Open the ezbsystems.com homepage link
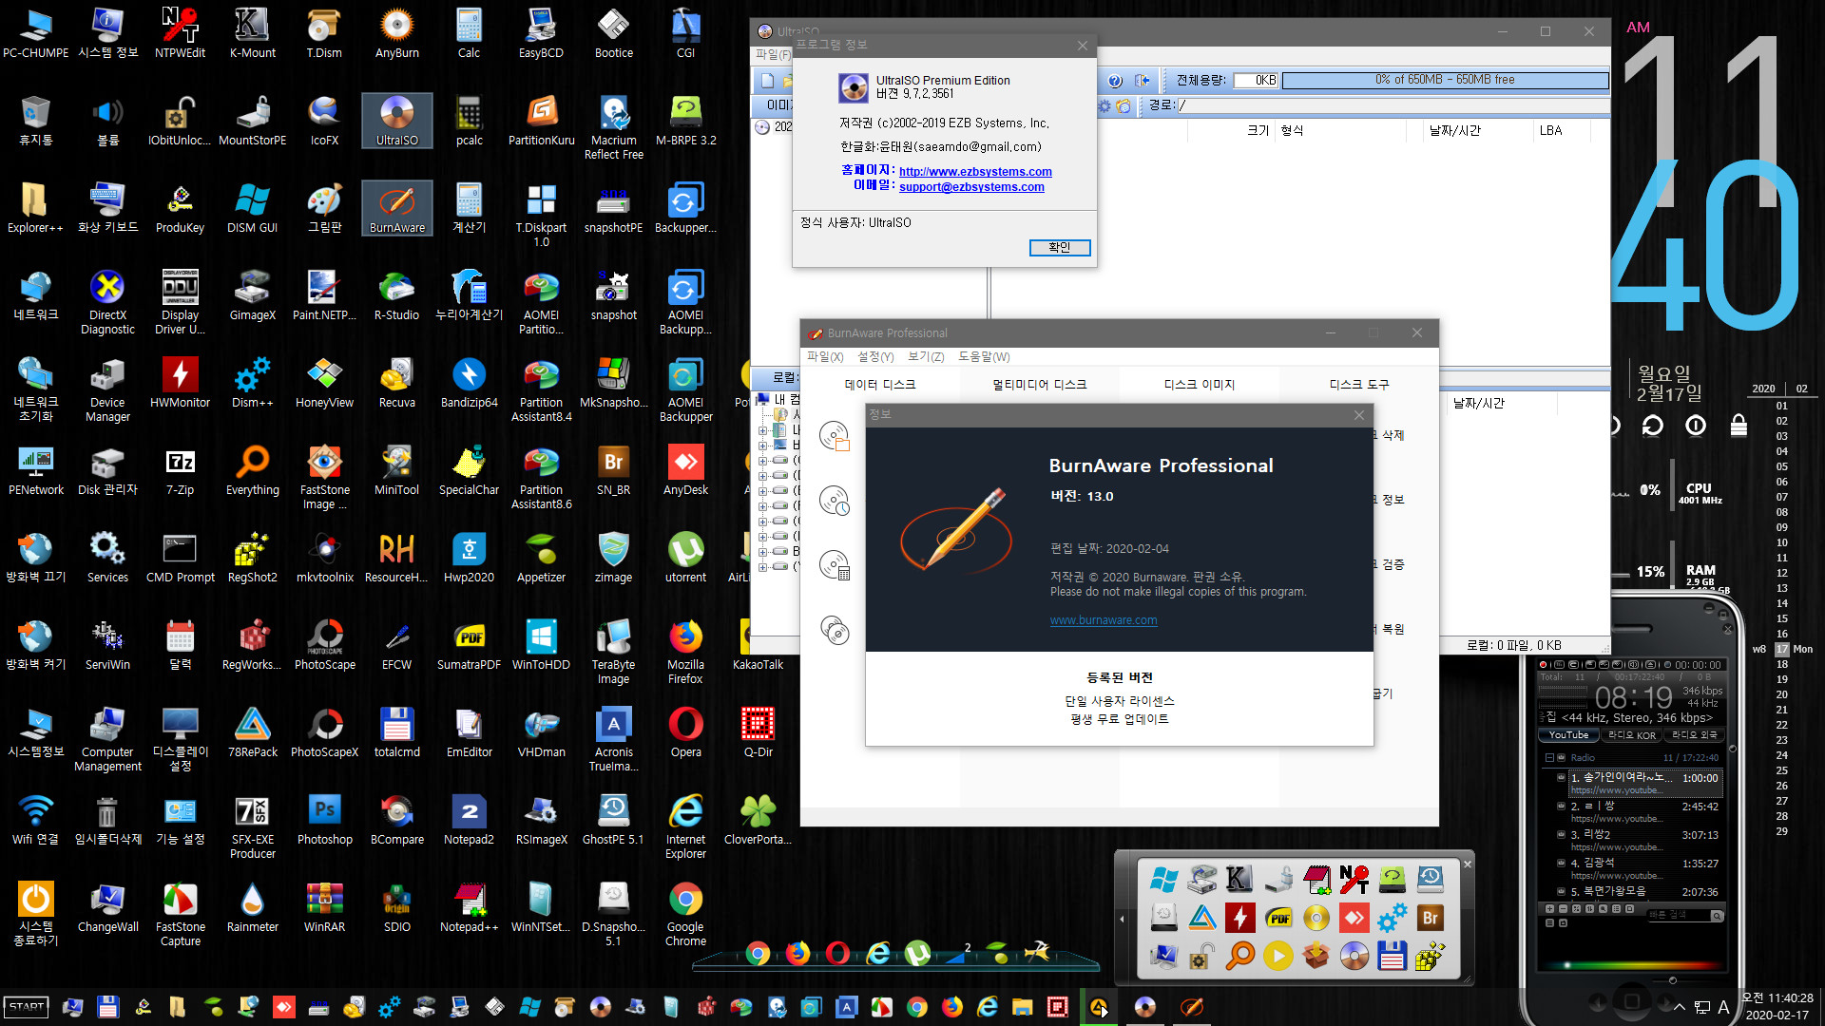 click(x=975, y=172)
